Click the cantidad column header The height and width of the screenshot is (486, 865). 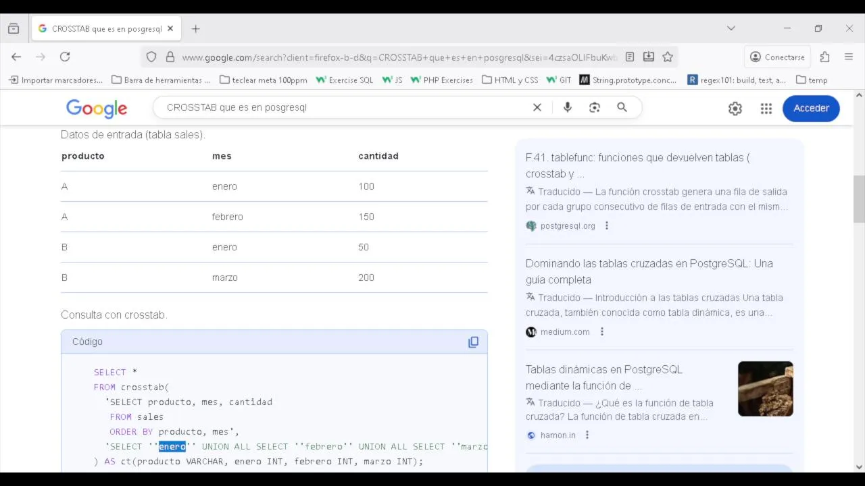click(x=378, y=156)
